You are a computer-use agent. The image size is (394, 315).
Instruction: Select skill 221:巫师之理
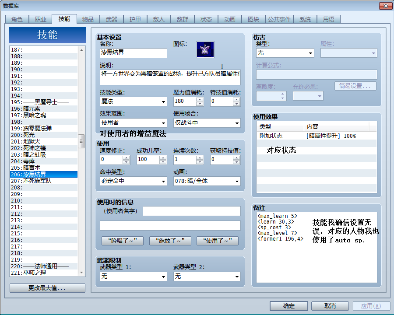pos(44,273)
